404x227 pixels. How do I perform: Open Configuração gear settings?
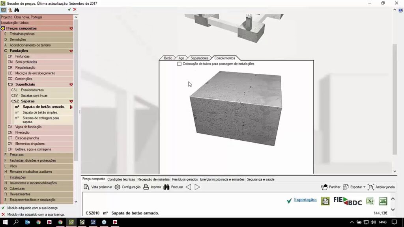click(x=127, y=187)
